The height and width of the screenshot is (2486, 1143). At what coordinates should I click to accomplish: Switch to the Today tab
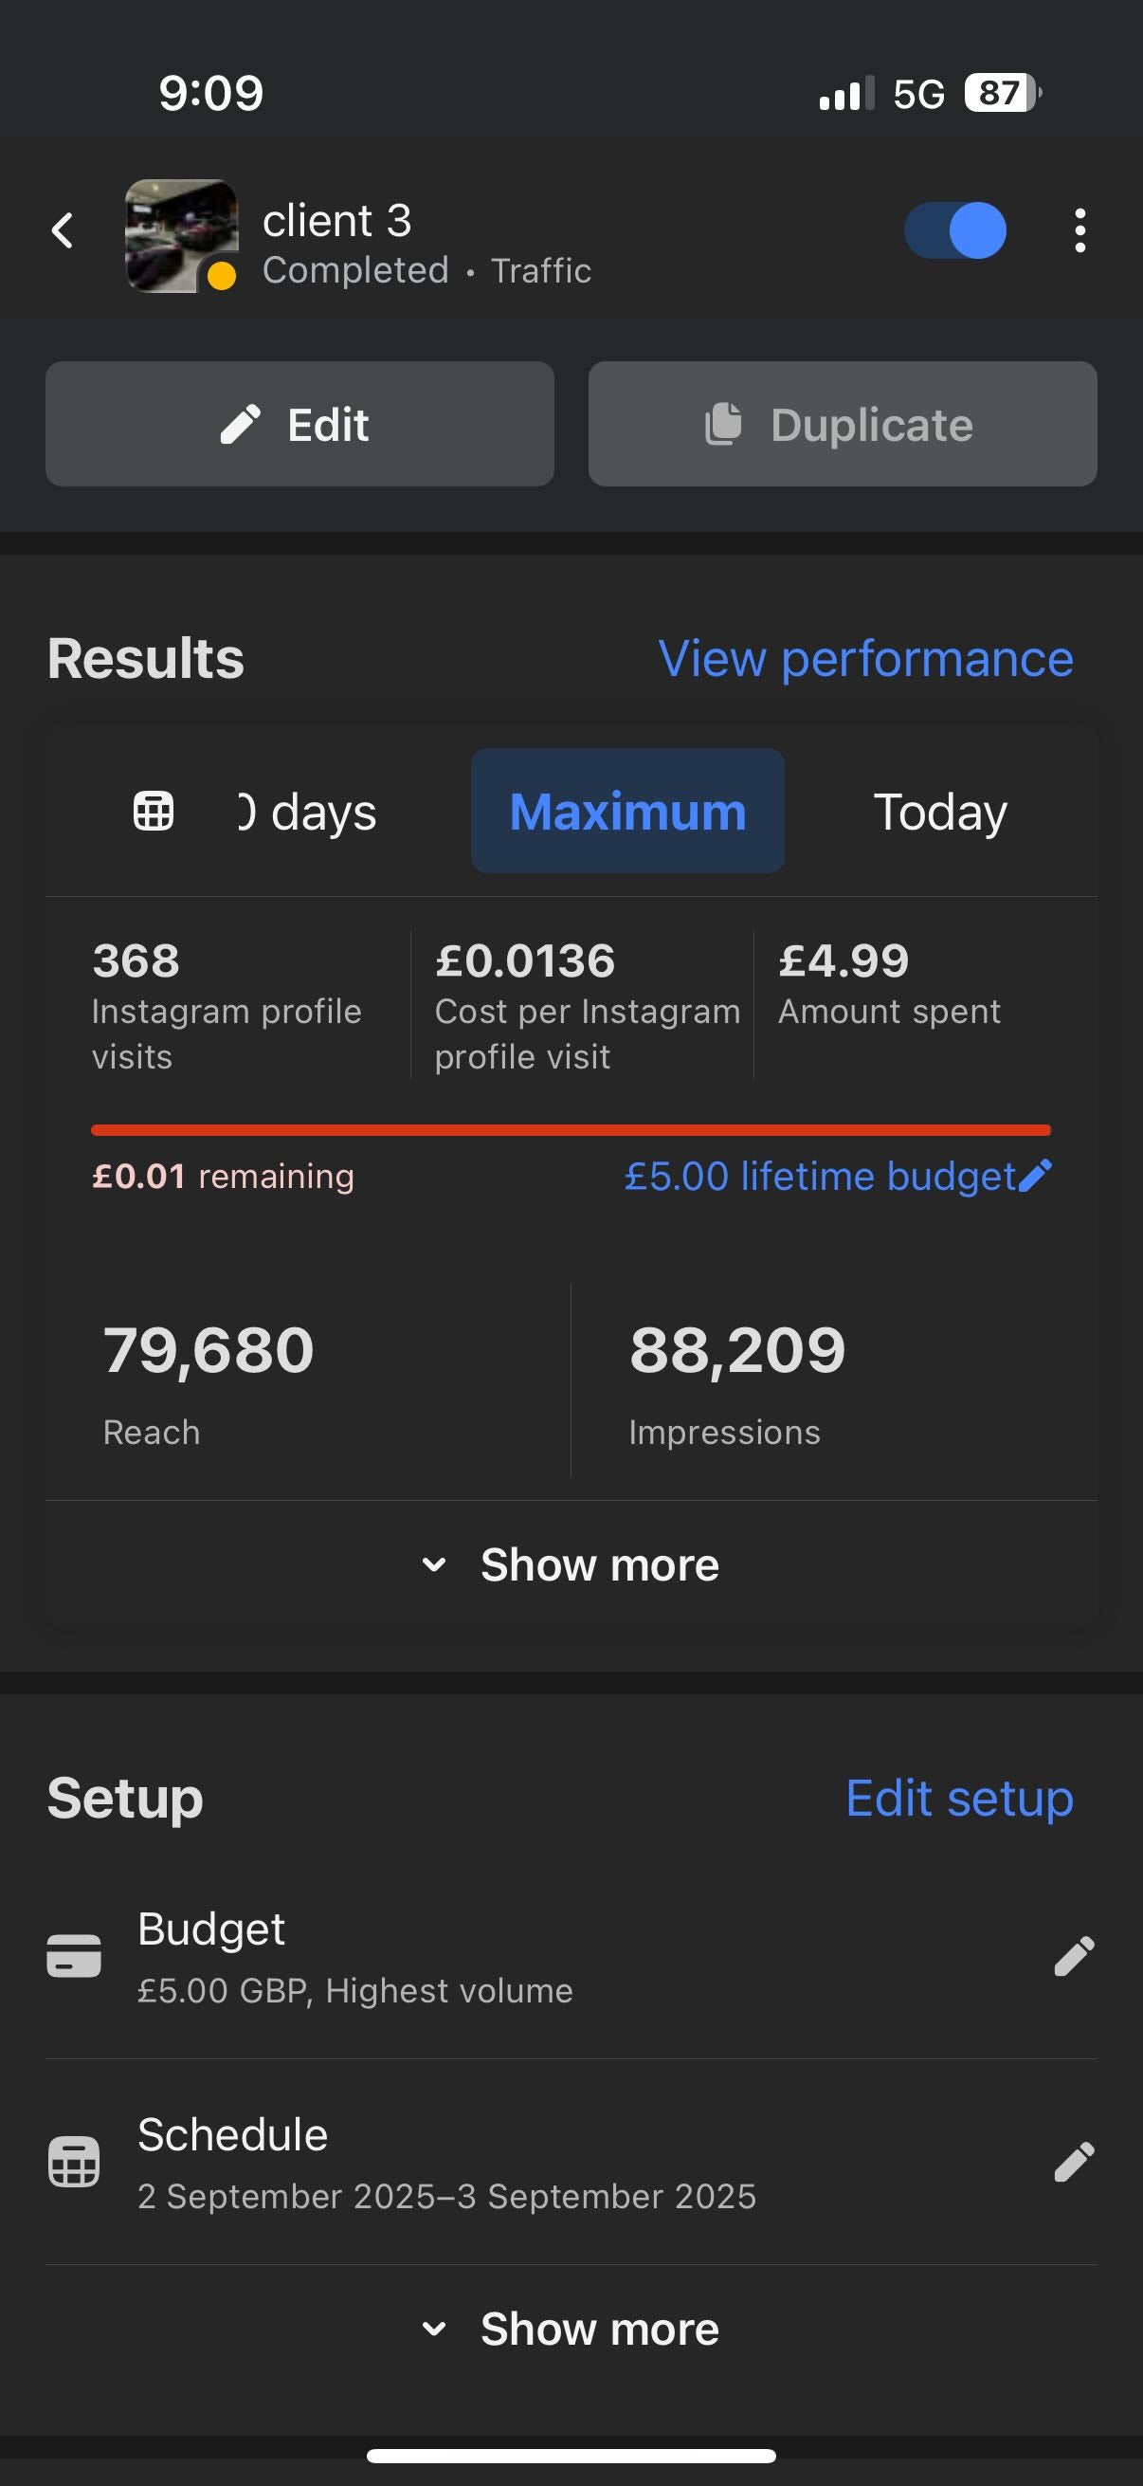click(939, 811)
